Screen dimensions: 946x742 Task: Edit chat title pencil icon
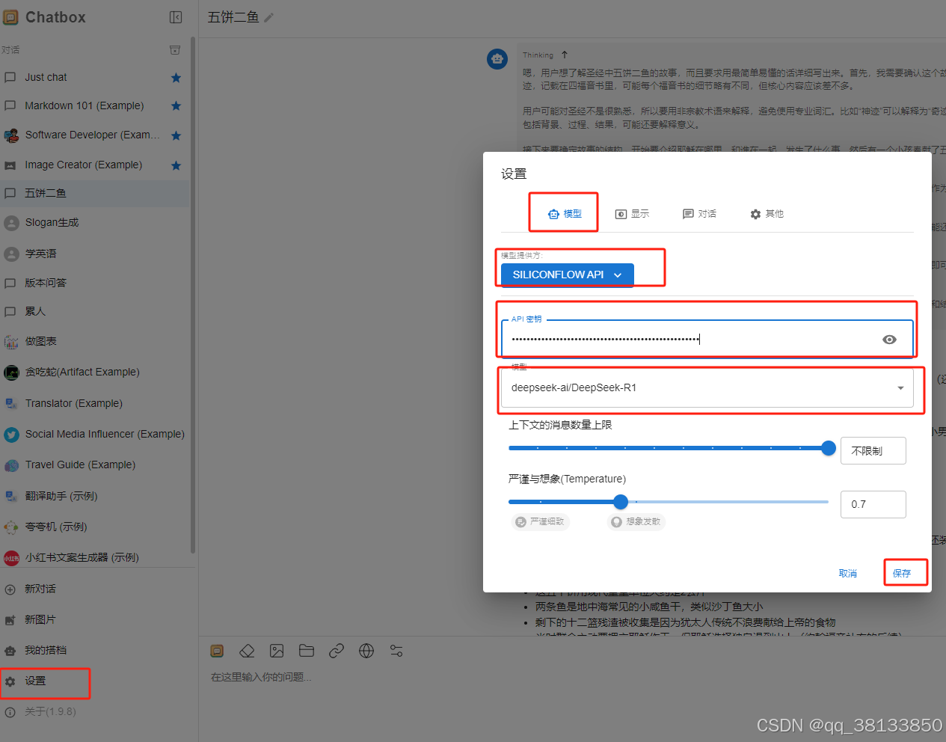click(268, 18)
